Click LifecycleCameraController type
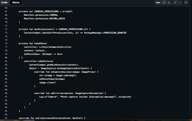 [55, 47]
